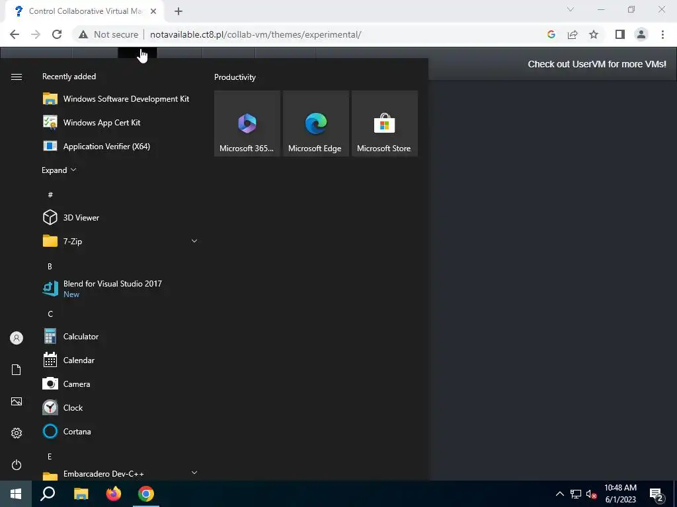Open Microsoft 365 tile

[x=247, y=123]
